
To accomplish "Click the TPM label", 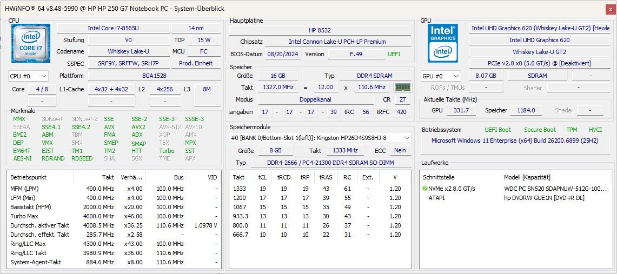I will tap(572, 130).
